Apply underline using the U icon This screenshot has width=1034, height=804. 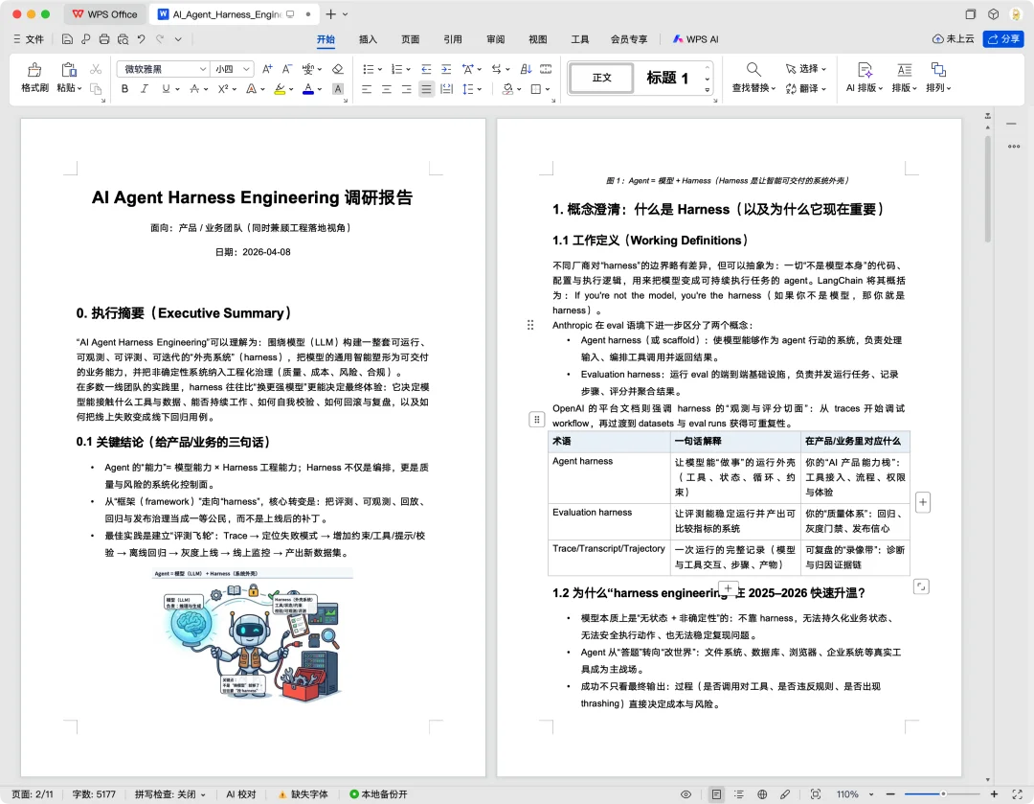tap(165, 88)
